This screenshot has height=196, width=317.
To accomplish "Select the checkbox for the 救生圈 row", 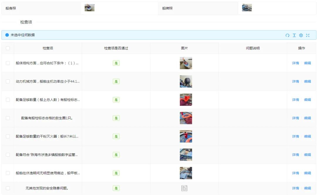I will [8, 118].
